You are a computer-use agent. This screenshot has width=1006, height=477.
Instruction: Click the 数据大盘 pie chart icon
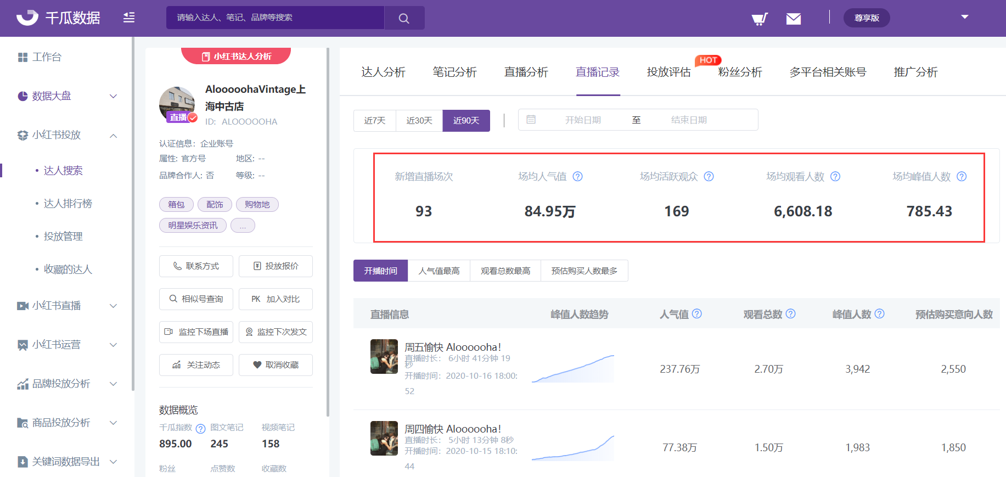coord(23,96)
